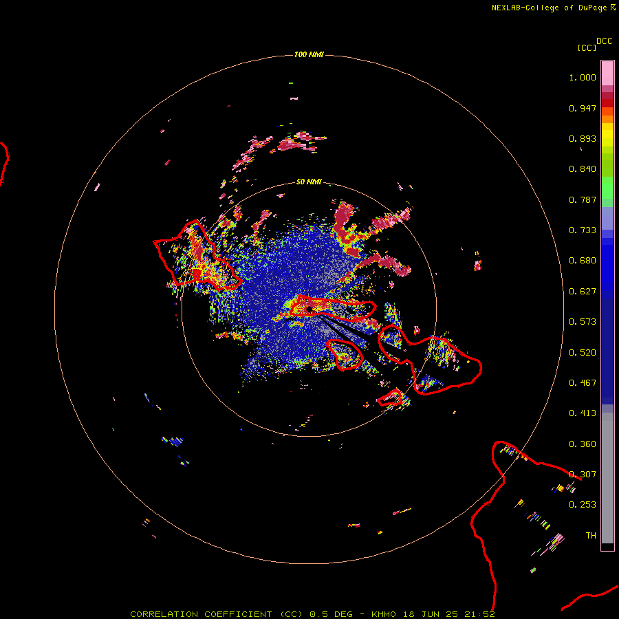Click the 1.000 value on the scale

(x=583, y=77)
